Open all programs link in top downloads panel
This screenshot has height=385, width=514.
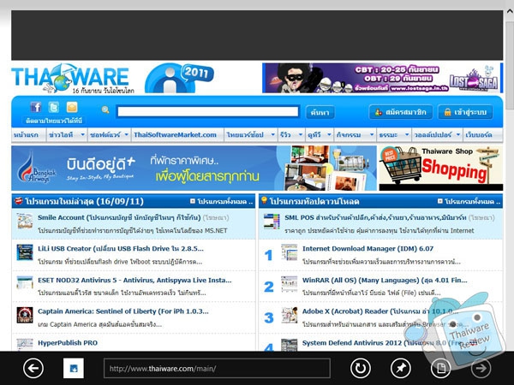click(x=469, y=201)
